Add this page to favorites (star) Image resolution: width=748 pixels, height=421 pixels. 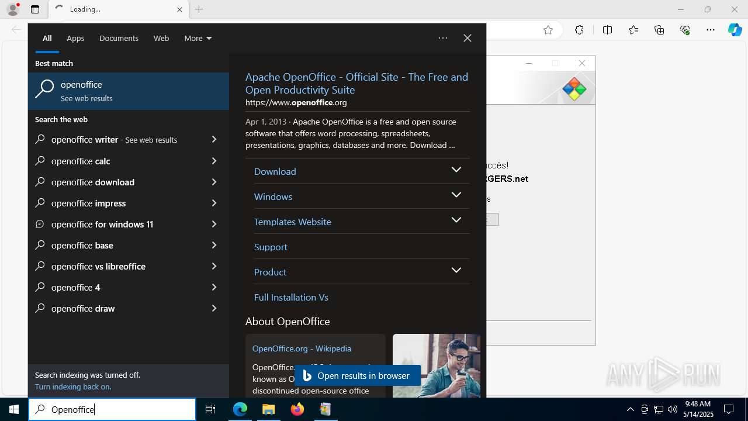click(548, 30)
